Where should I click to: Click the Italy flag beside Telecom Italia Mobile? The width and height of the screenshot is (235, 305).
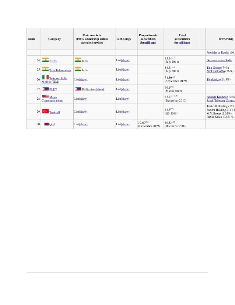tap(45, 78)
